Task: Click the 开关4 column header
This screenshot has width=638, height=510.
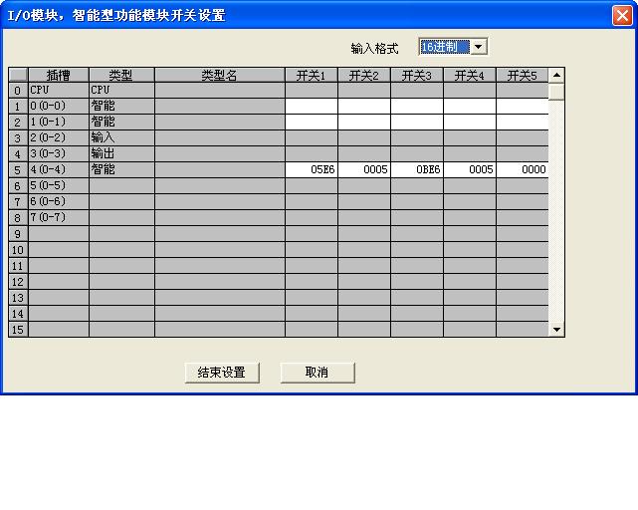Action: coord(470,76)
